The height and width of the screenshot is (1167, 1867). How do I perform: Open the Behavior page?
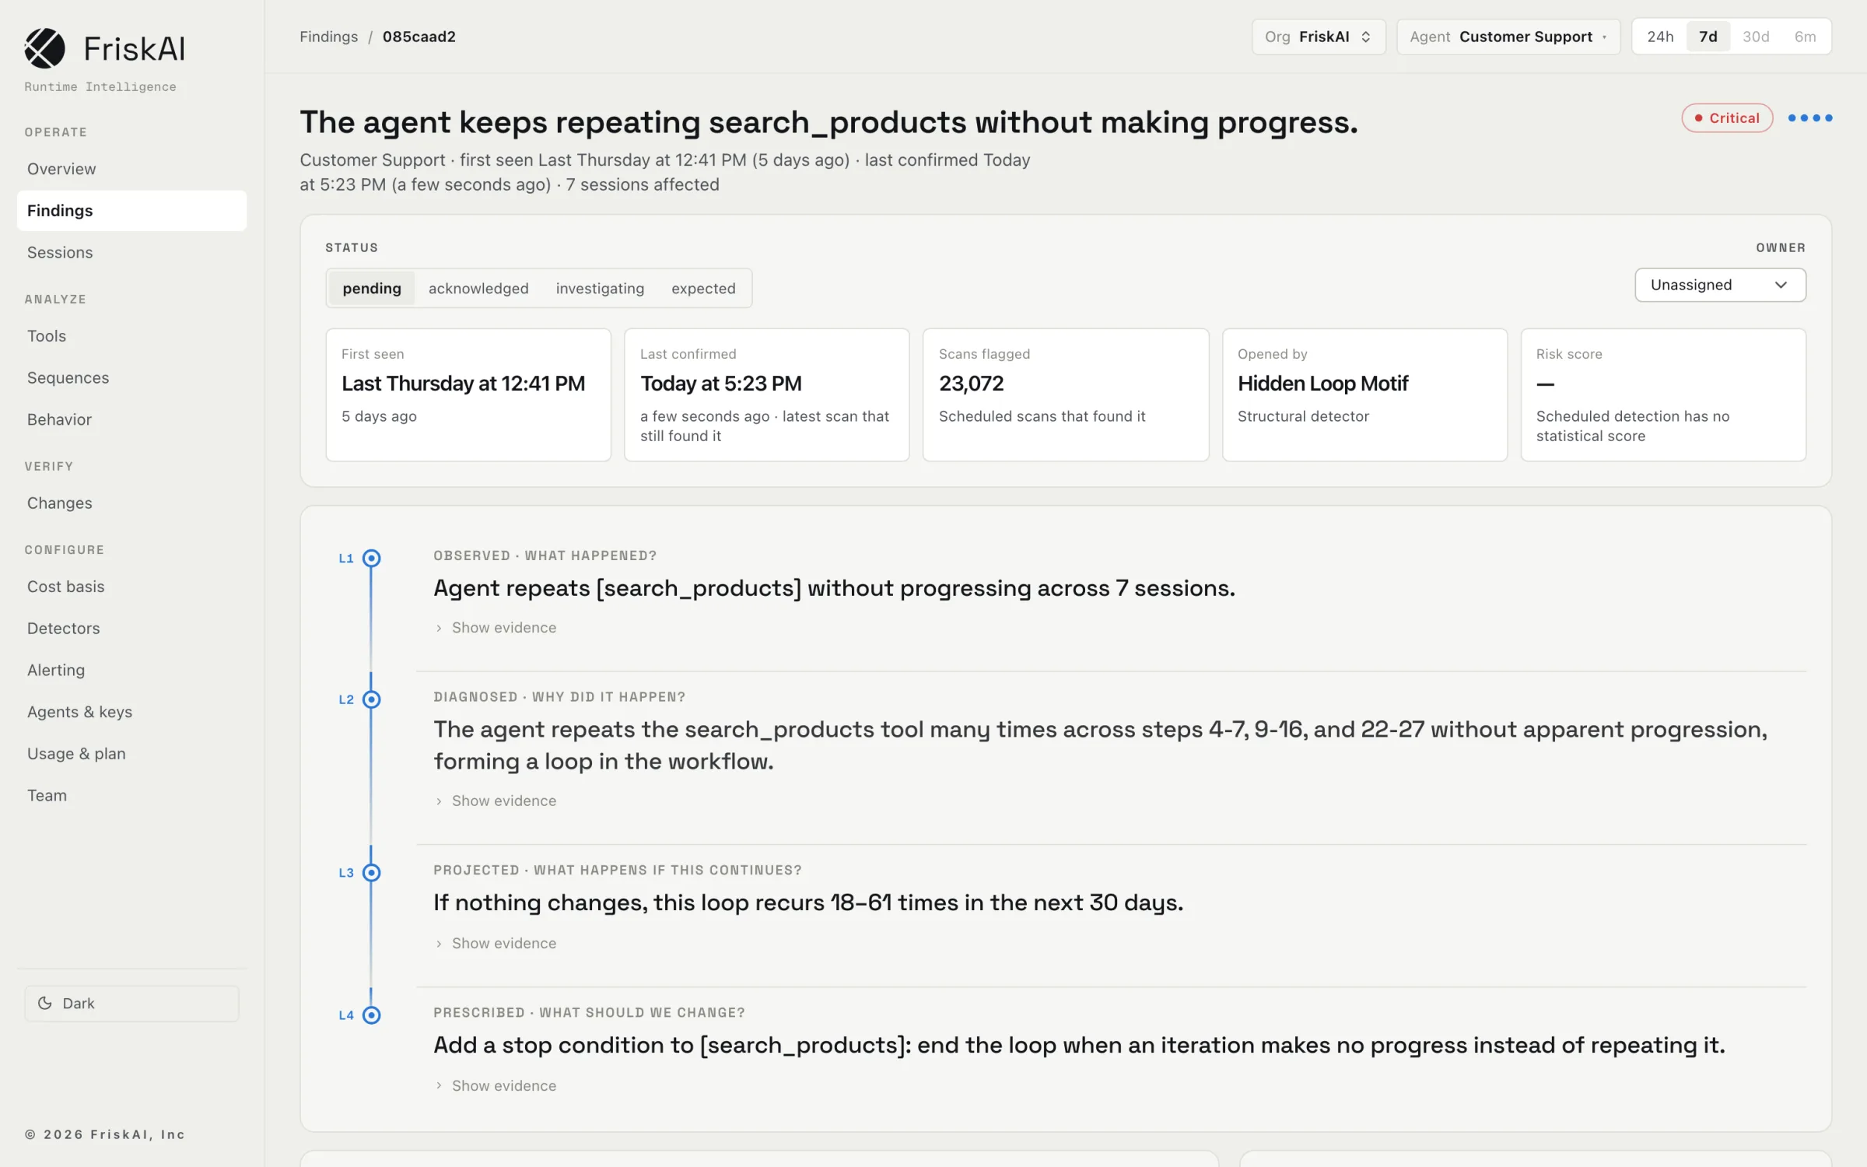tap(131, 419)
